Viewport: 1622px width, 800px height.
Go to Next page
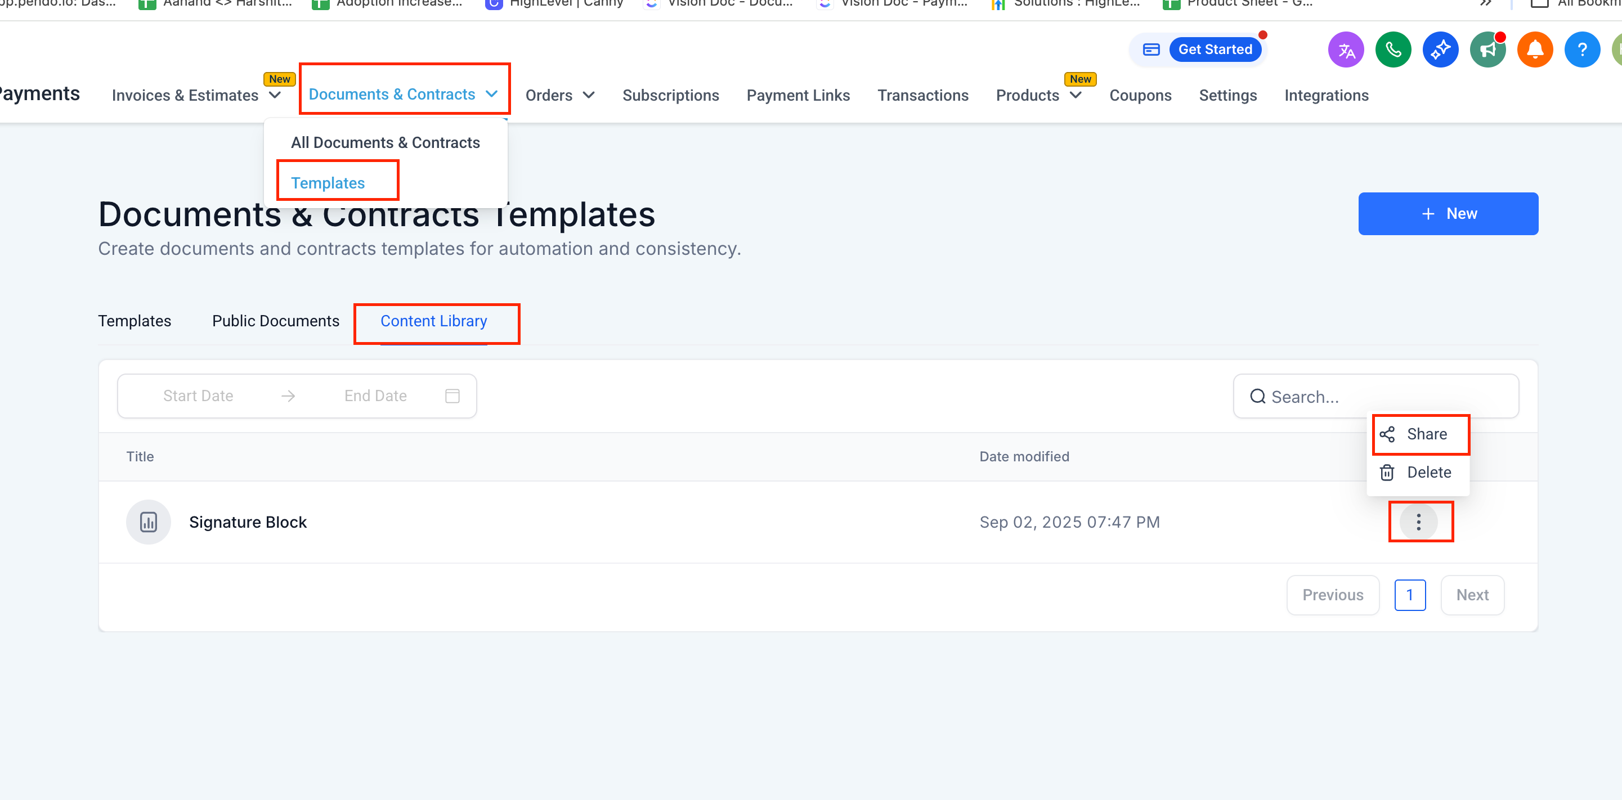pos(1472,595)
